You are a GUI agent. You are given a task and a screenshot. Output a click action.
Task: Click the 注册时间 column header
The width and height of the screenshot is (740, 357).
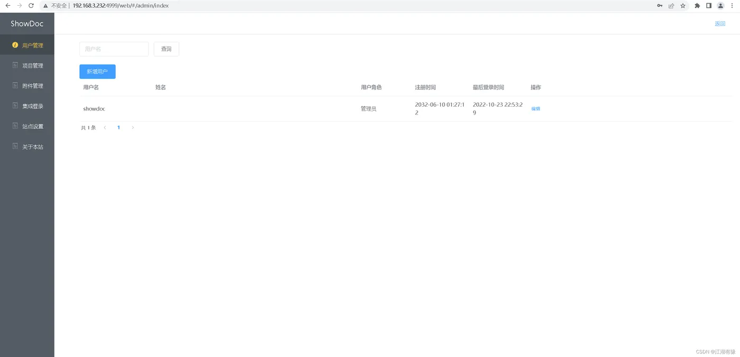[425, 87]
